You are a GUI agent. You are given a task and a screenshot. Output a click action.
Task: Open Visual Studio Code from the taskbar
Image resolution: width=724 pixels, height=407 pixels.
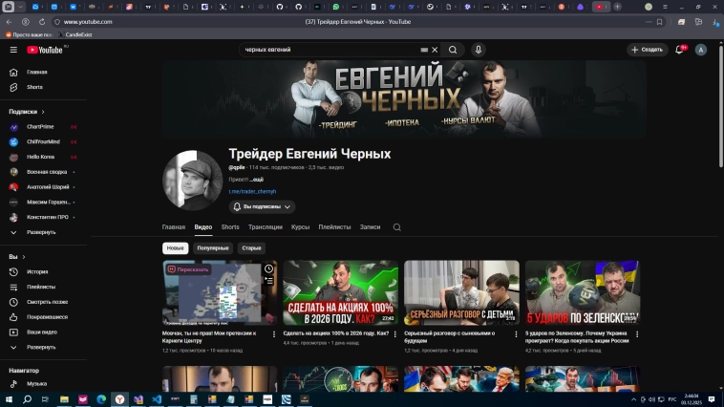tap(157, 399)
